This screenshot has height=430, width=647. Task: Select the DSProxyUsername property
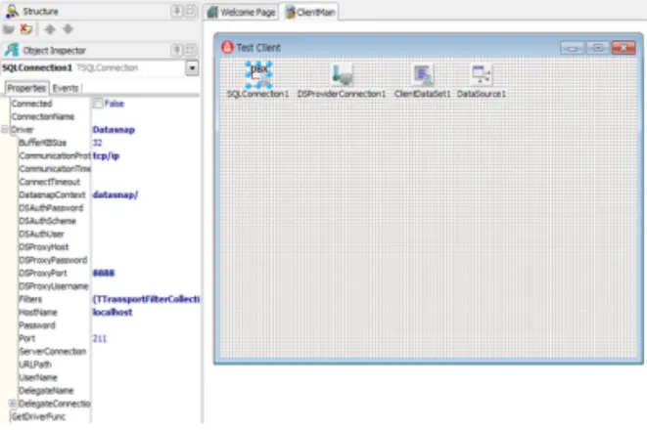coord(54,286)
